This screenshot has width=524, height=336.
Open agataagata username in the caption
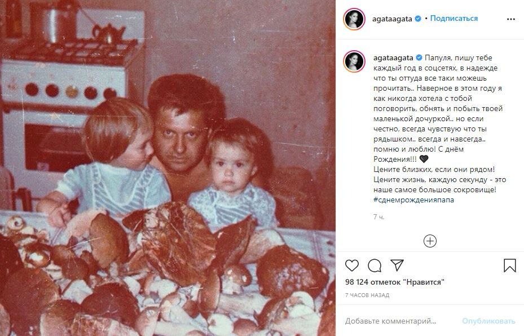pos(393,58)
